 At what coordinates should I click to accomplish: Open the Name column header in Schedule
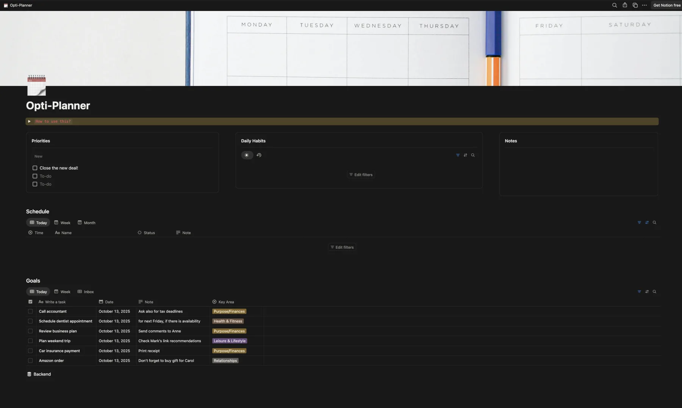click(x=63, y=233)
